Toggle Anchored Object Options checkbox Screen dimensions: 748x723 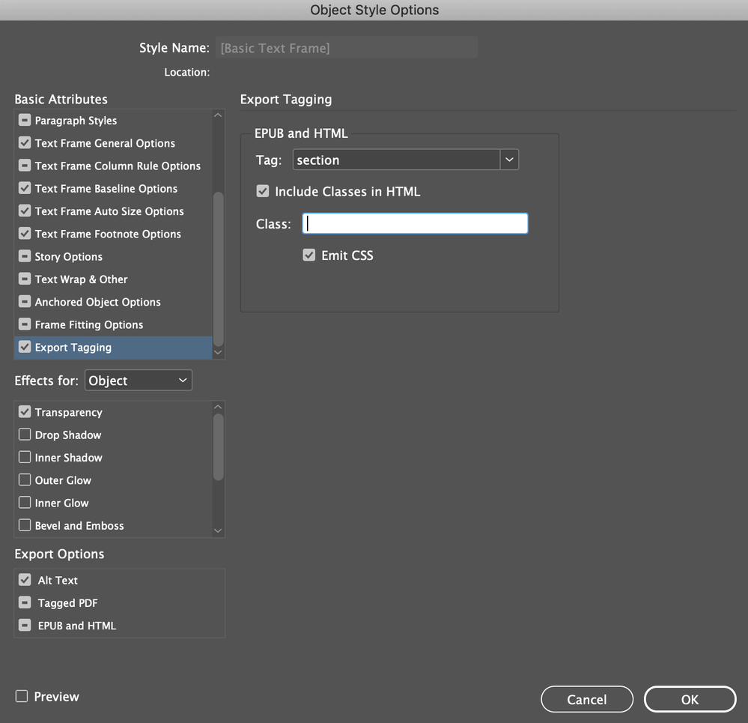(x=25, y=302)
